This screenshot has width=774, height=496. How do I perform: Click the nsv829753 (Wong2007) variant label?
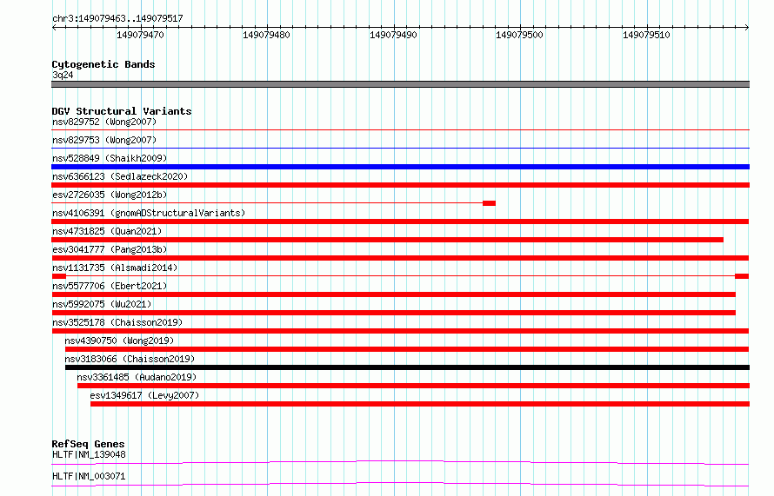[x=104, y=140]
